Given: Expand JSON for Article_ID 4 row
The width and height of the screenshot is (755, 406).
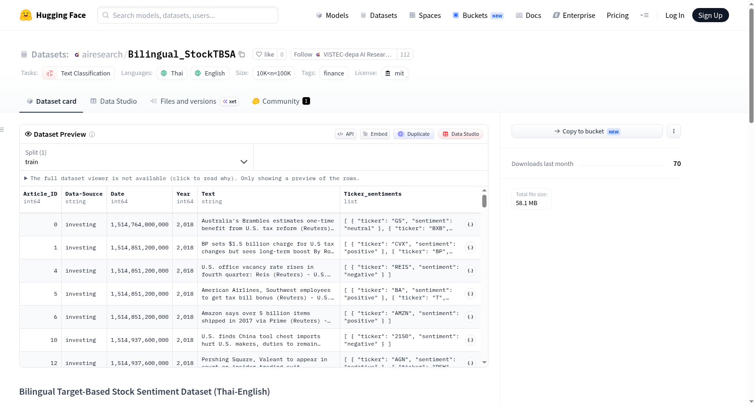Looking at the screenshot, I should coord(470,271).
